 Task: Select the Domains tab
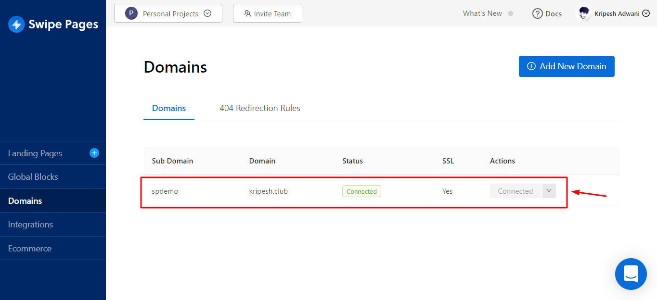pyautogui.click(x=169, y=108)
